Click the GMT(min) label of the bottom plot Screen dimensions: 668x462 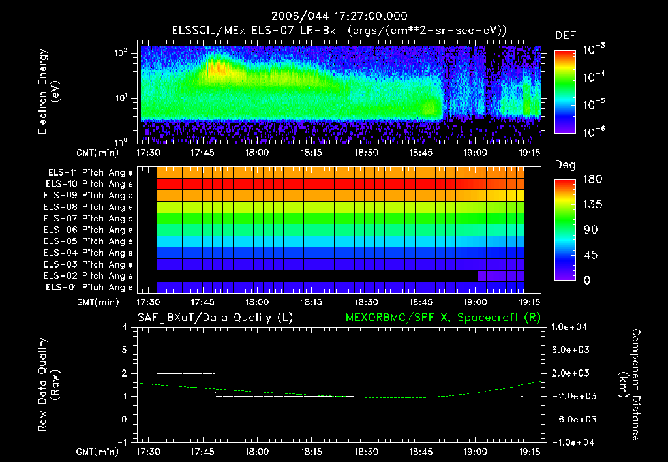97,452
